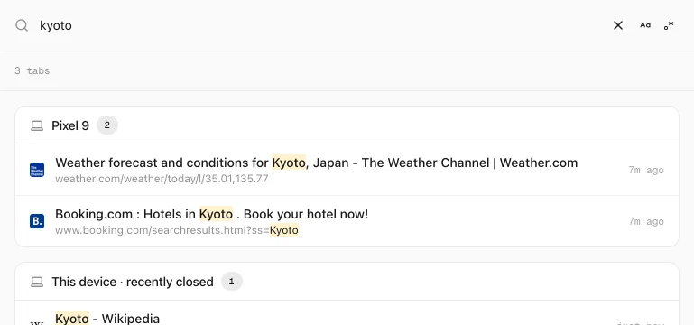Click the Pixel 9 tab count badge

(x=107, y=125)
